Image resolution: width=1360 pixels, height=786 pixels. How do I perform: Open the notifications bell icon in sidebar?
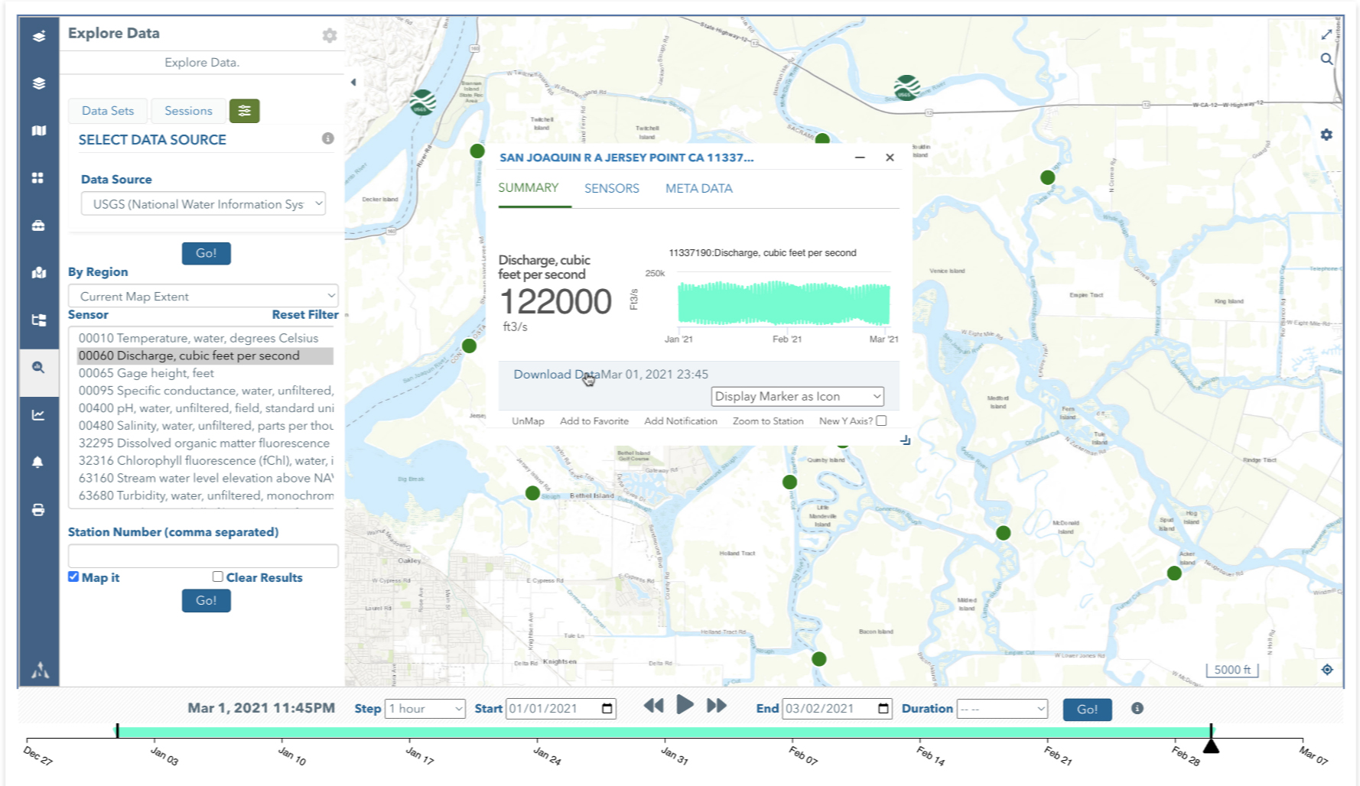click(38, 463)
